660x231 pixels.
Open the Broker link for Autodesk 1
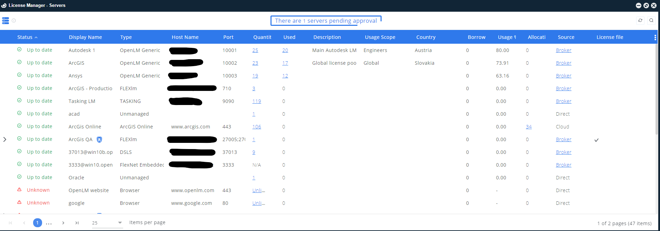click(563, 50)
